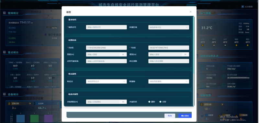Click the 激活 Windows watermark text
The image size is (259, 123).
pos(229,117)
